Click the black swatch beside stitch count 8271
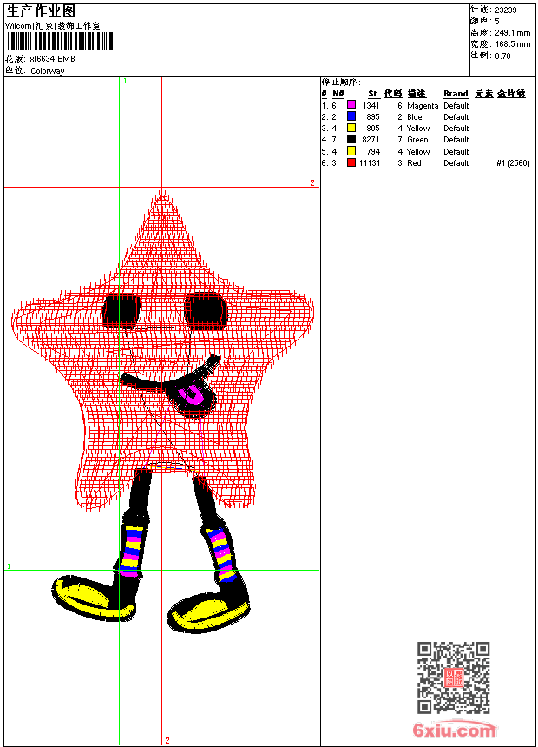Image resolution: width=538 pixels, height=747 pixels. (x=351, y=139)
